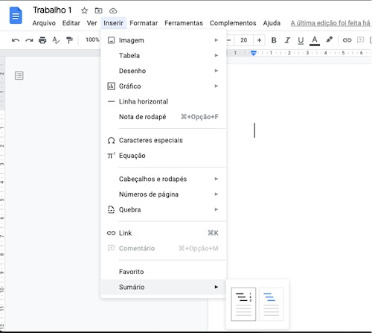The height and width of the screenshot is (333, 372).
Task: Show document outline icon
Action: [19, 75]
